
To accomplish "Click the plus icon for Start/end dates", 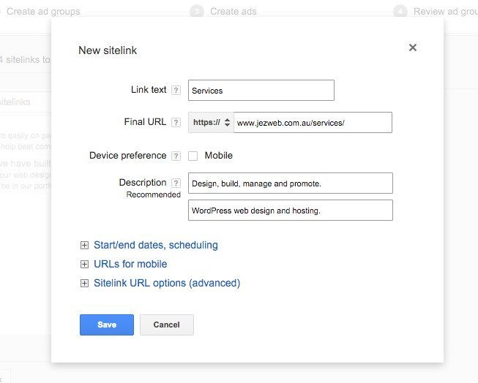I will coord(84,246).
